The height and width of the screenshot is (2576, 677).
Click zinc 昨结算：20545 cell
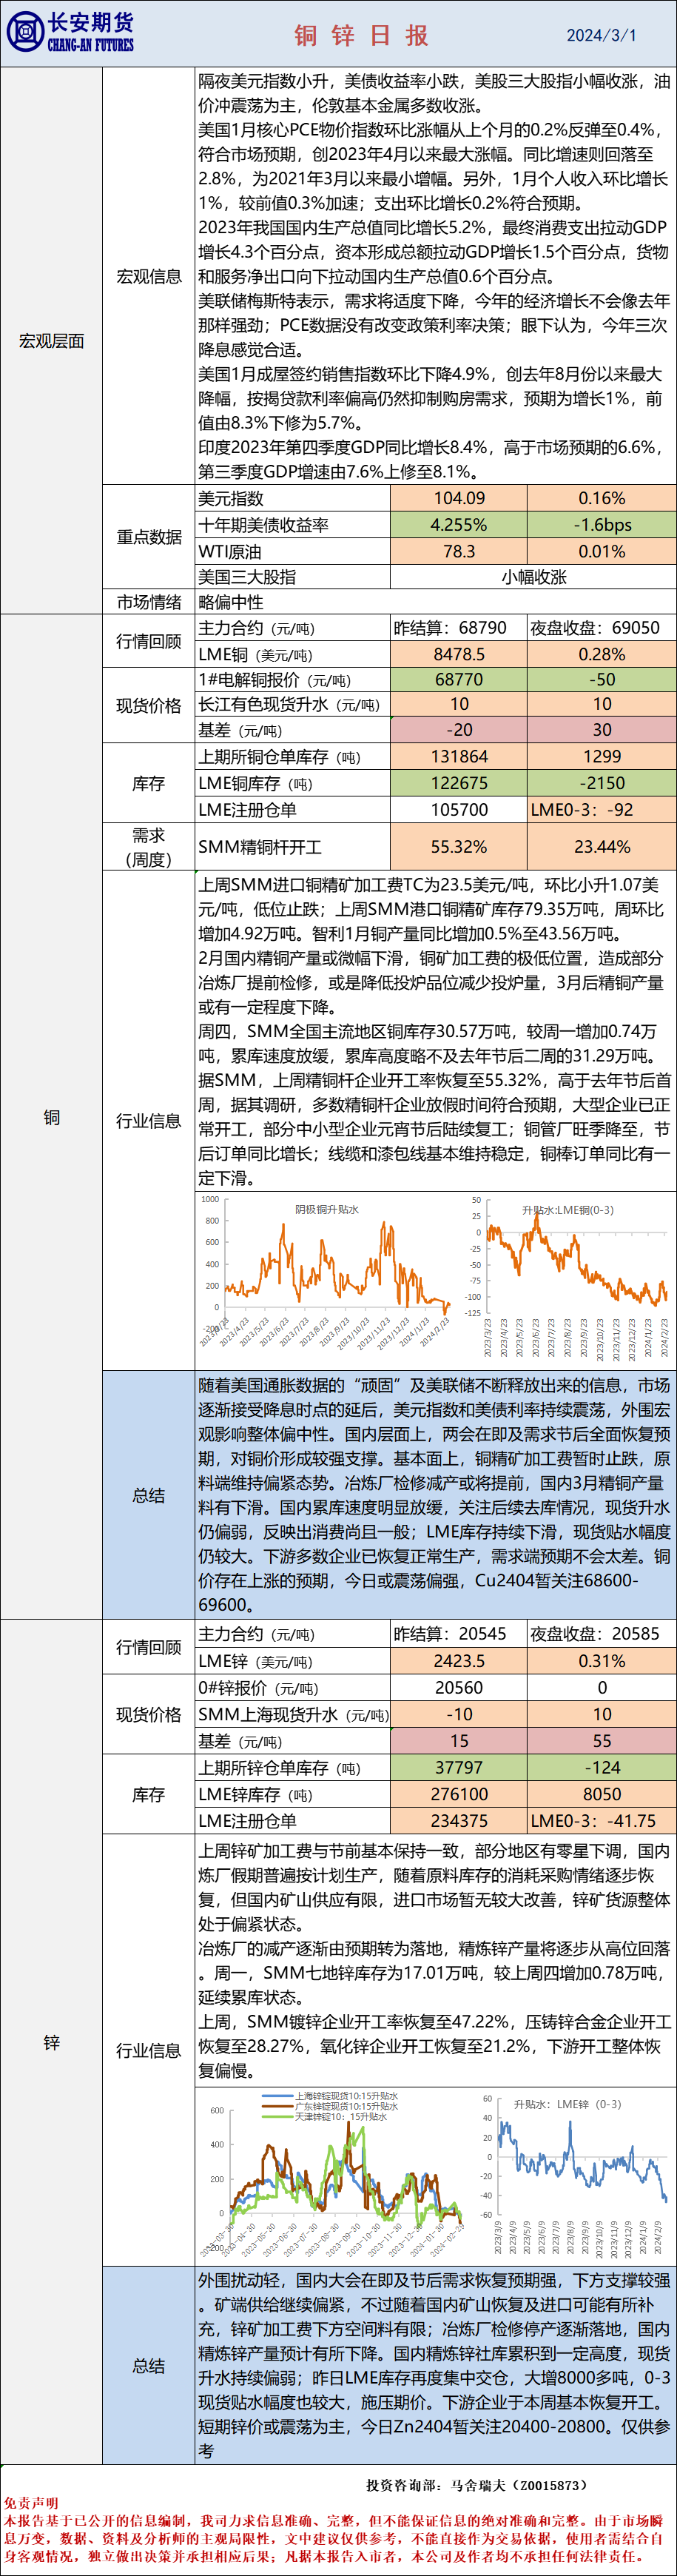pyautogui.click(x=459, y=1634)
